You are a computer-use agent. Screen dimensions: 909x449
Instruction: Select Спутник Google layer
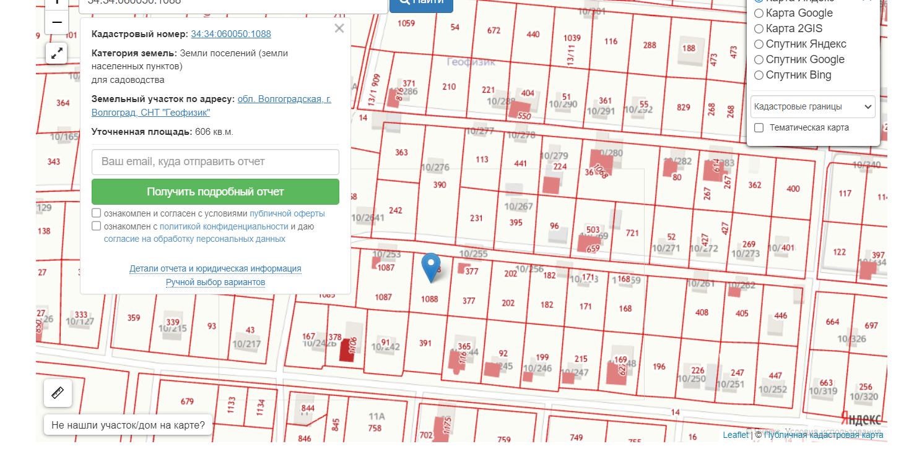pos(759,59)
